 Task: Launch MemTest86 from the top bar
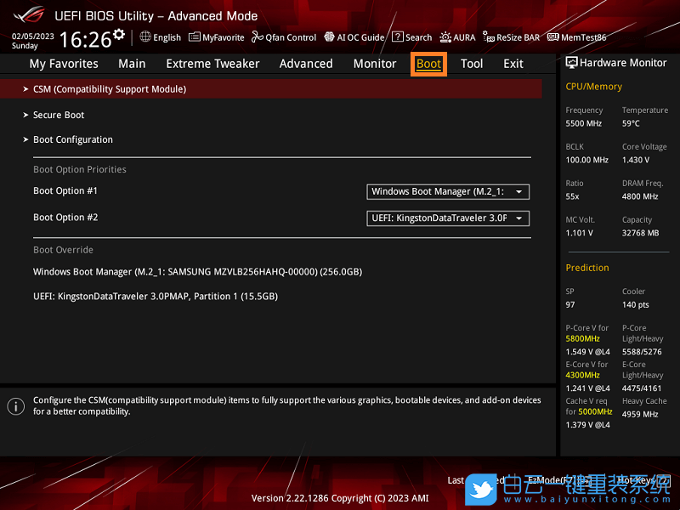click(577, 37)
